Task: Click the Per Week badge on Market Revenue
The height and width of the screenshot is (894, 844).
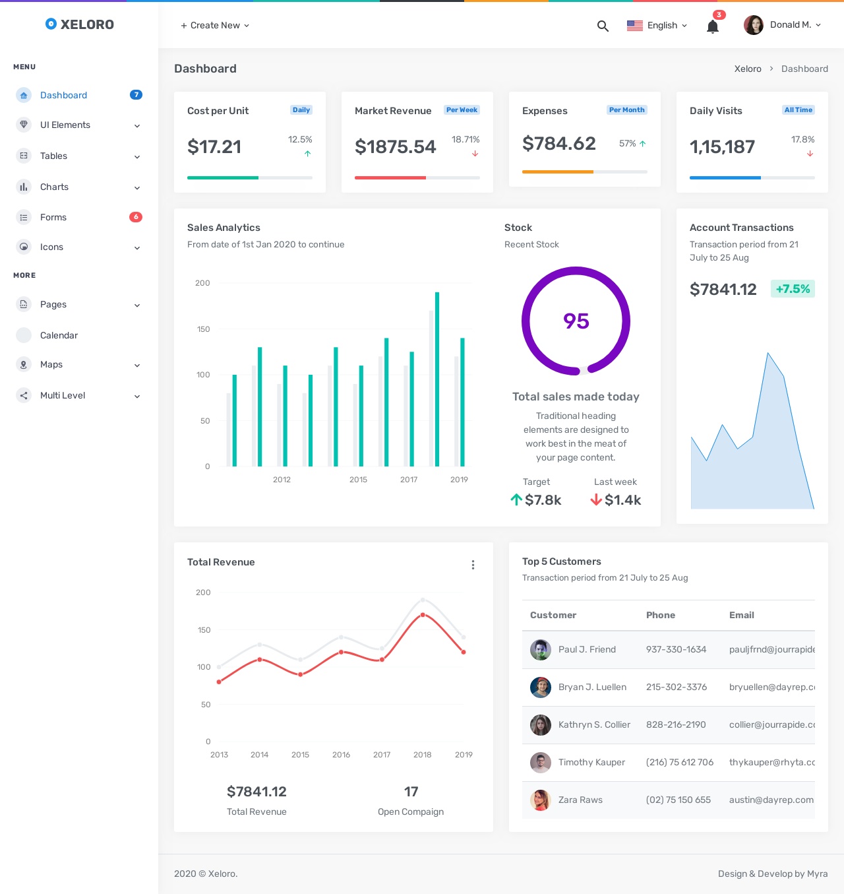Action: point(462,110)
